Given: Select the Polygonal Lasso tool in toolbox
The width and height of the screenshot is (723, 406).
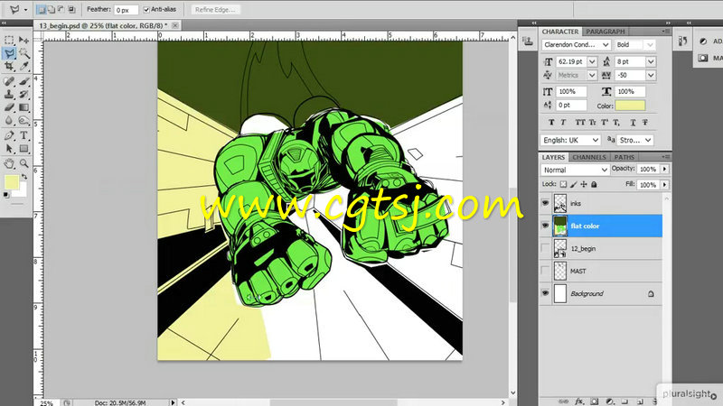Looking at the screenshot, I should (9, 53).
